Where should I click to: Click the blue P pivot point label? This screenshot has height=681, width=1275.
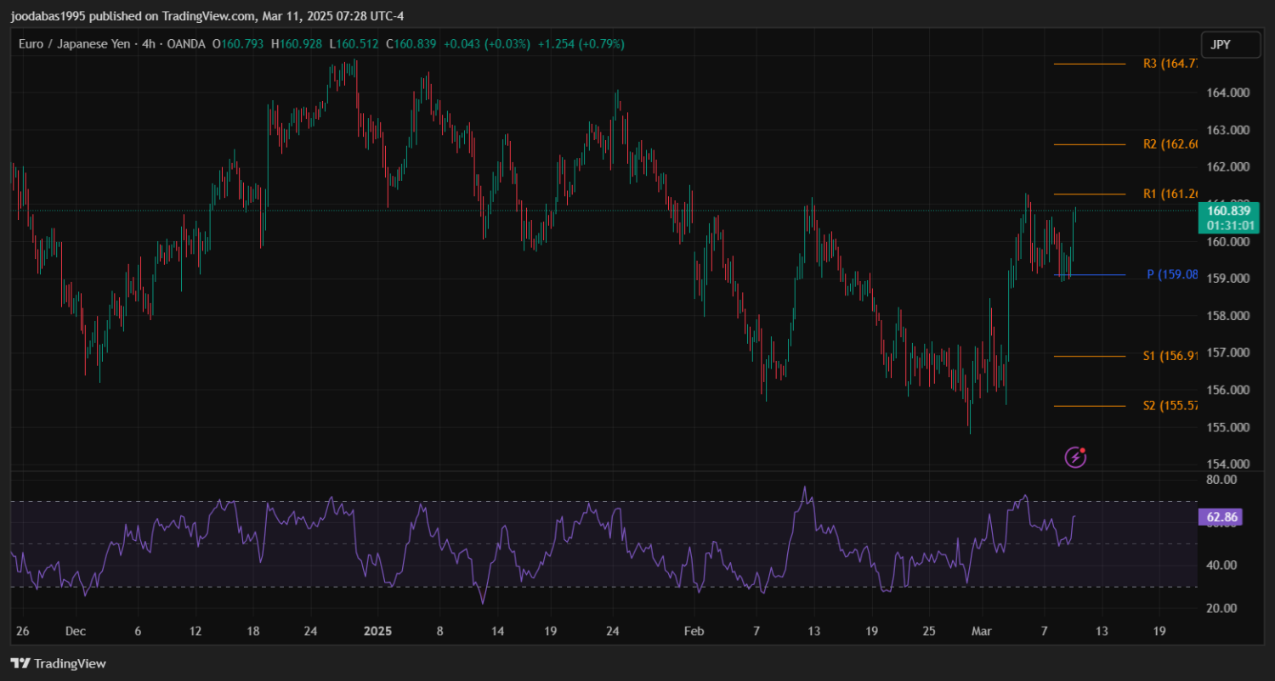coord(1171,274)
